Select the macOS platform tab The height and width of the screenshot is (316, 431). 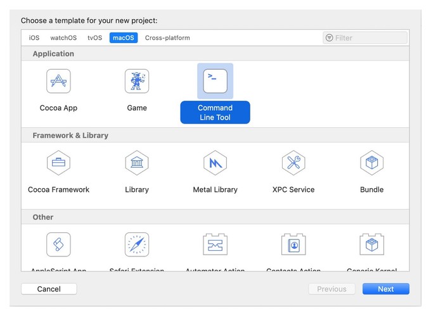pos(124,37)
